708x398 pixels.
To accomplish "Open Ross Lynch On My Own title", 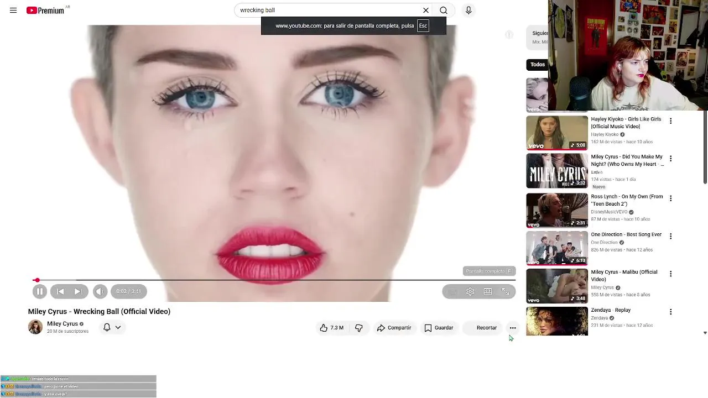I will tap(627, 200).
